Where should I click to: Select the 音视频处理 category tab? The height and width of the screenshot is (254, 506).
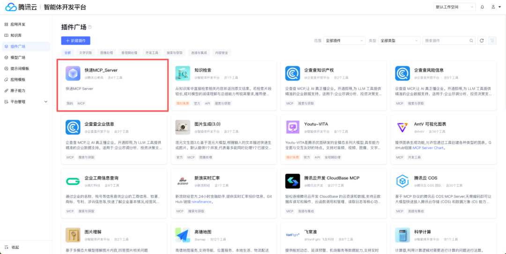pyautogui.click(x=129, y=52)
